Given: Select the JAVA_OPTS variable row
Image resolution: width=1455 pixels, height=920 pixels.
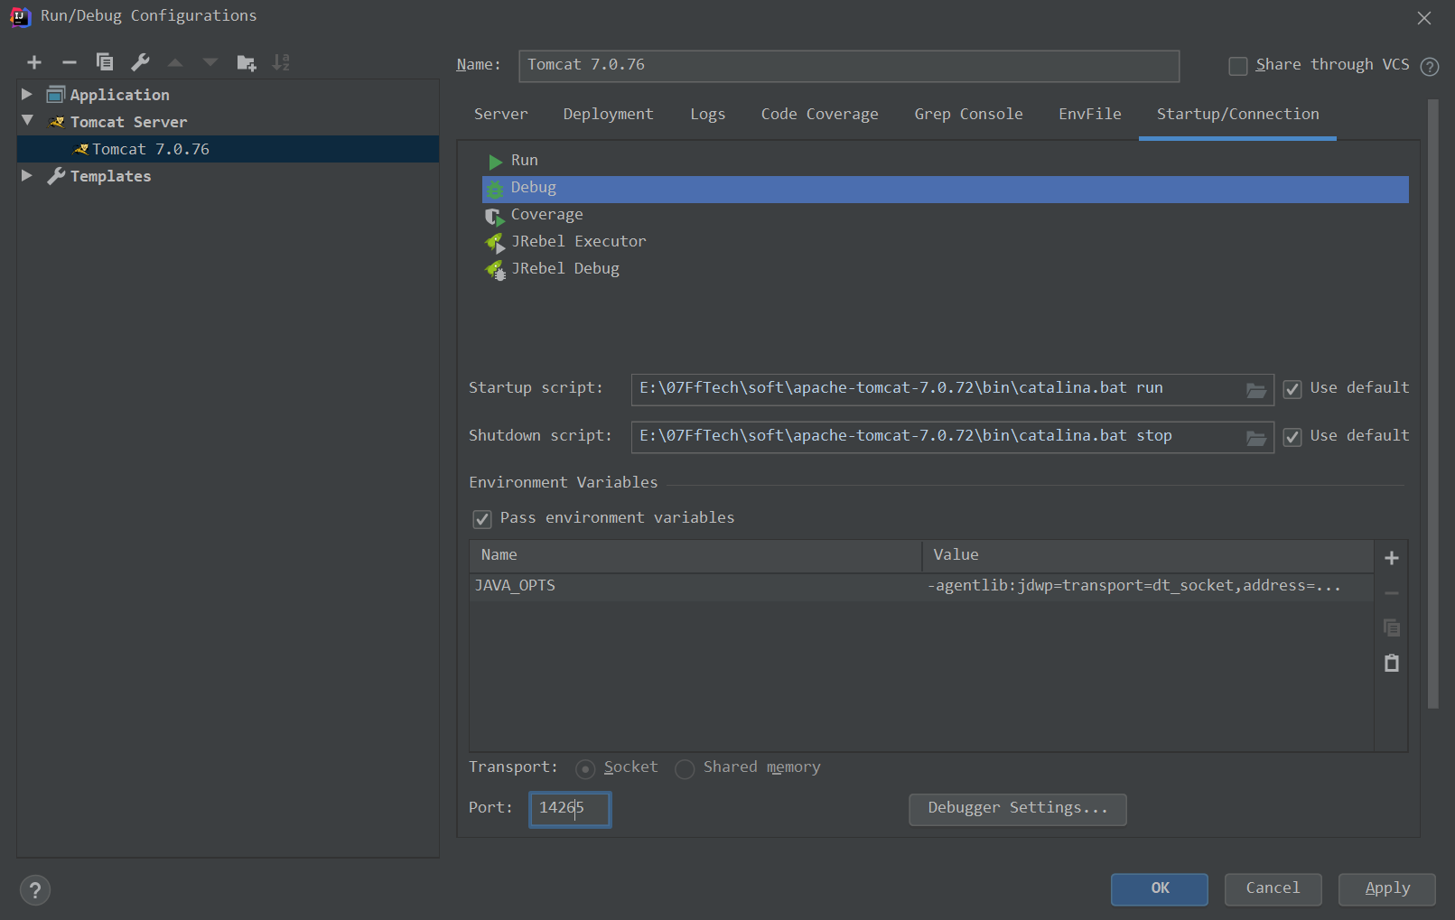Looking at the screenshot, I should coord(921,586).
